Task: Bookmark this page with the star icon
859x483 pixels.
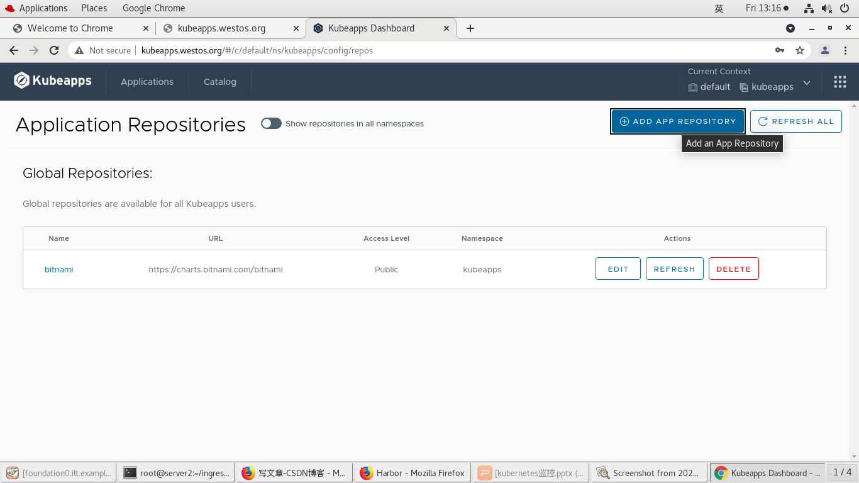Action: click(x=800, y=50)
